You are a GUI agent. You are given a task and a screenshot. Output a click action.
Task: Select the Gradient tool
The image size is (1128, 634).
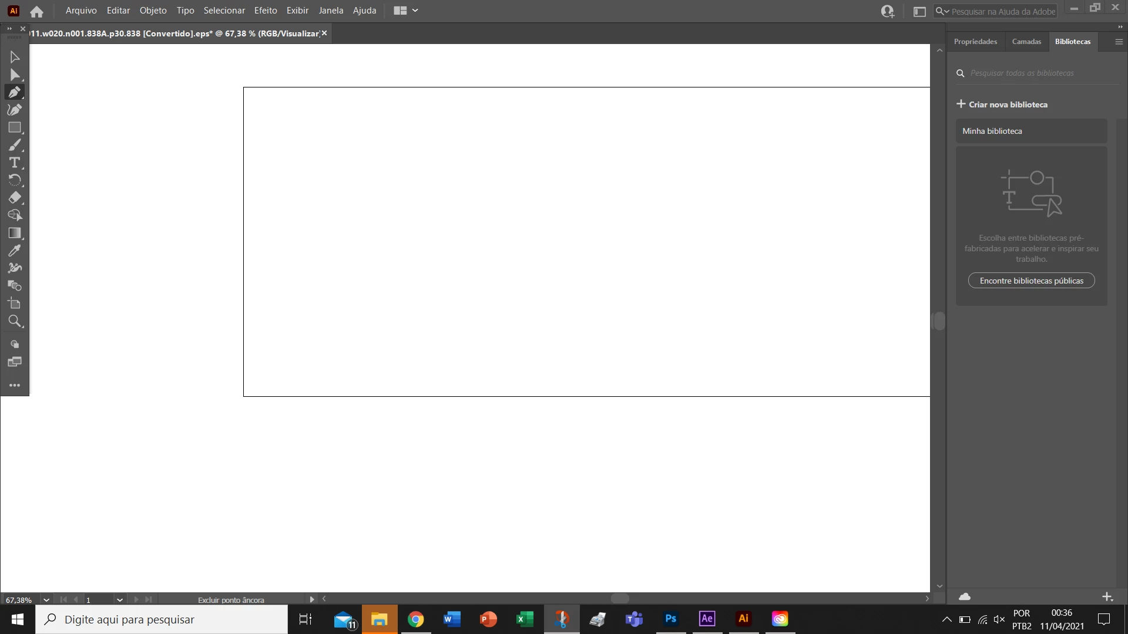click(x=15, y=233)
